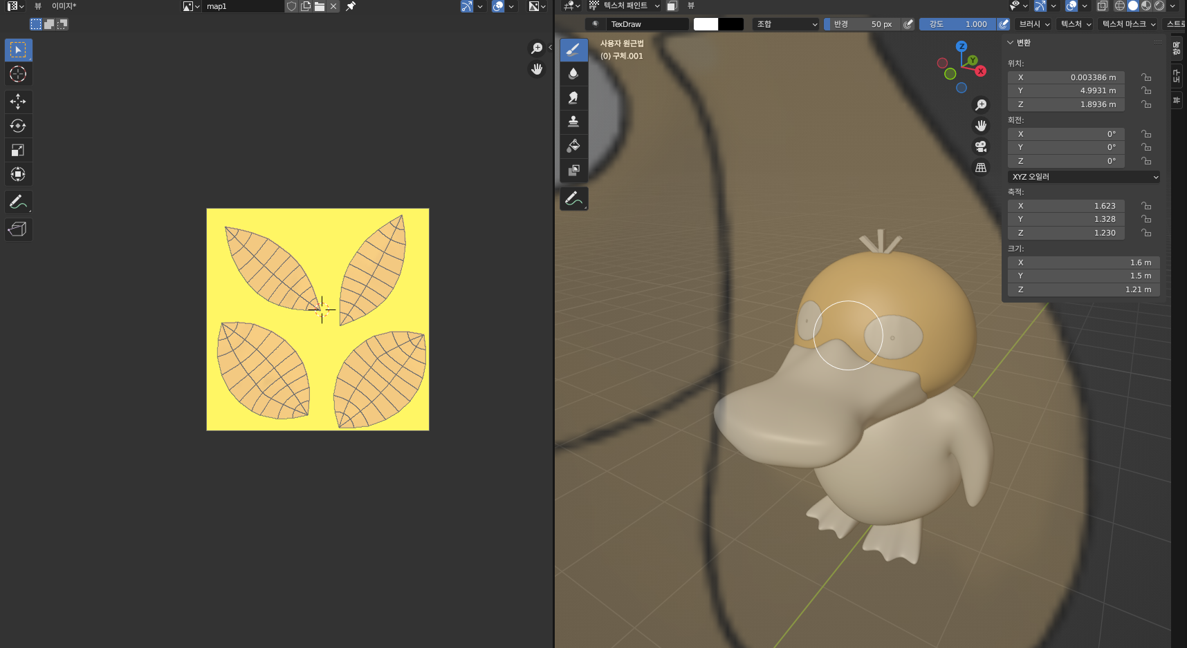Select the Move tool in the image editor
The height and width of the screenshot is (648, 1187).
coord(18,102)
